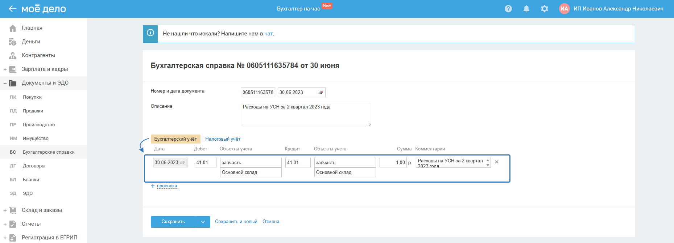Open Покупки in sidebar
674x243 pixels.
pyautogui.click(x=32, y=97)
